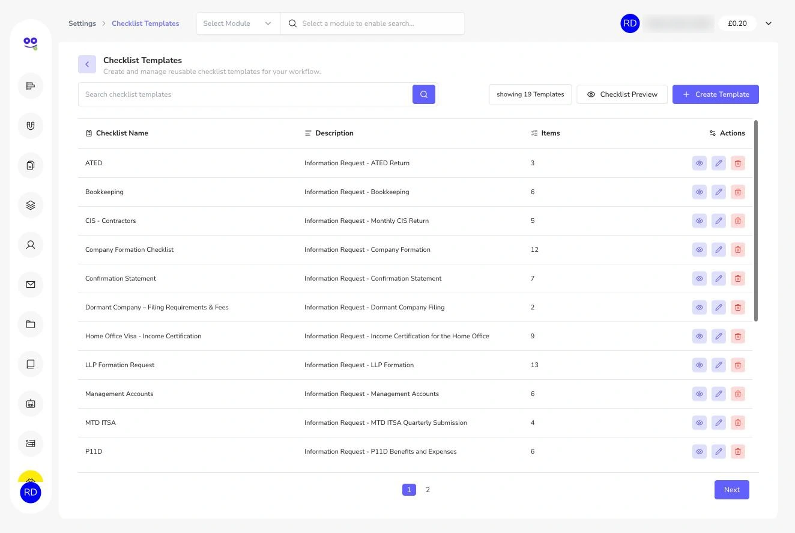The image size is (795, 533).
Task: Click the table's vertical scrollbar
Action: coord(756,221)
